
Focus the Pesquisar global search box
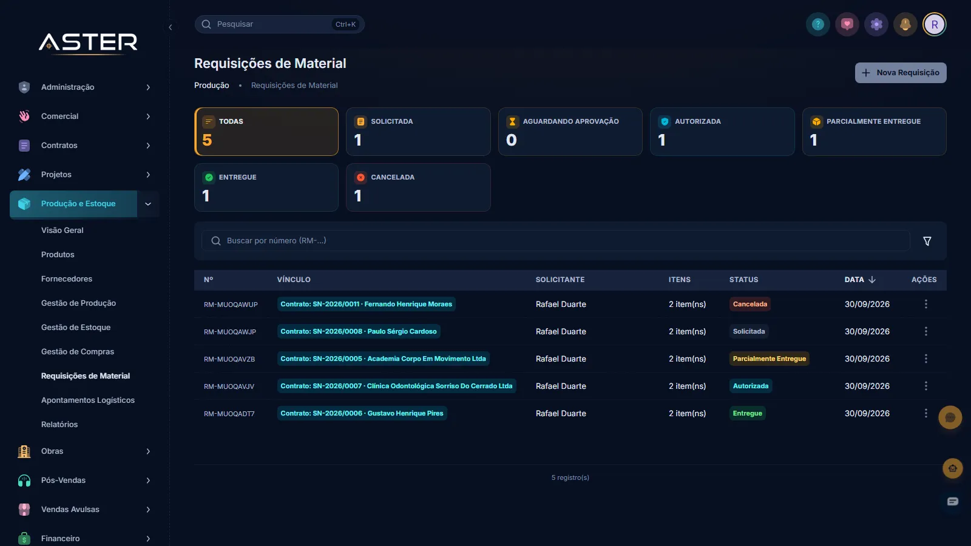pyautogui.click(x=279, y=24)
